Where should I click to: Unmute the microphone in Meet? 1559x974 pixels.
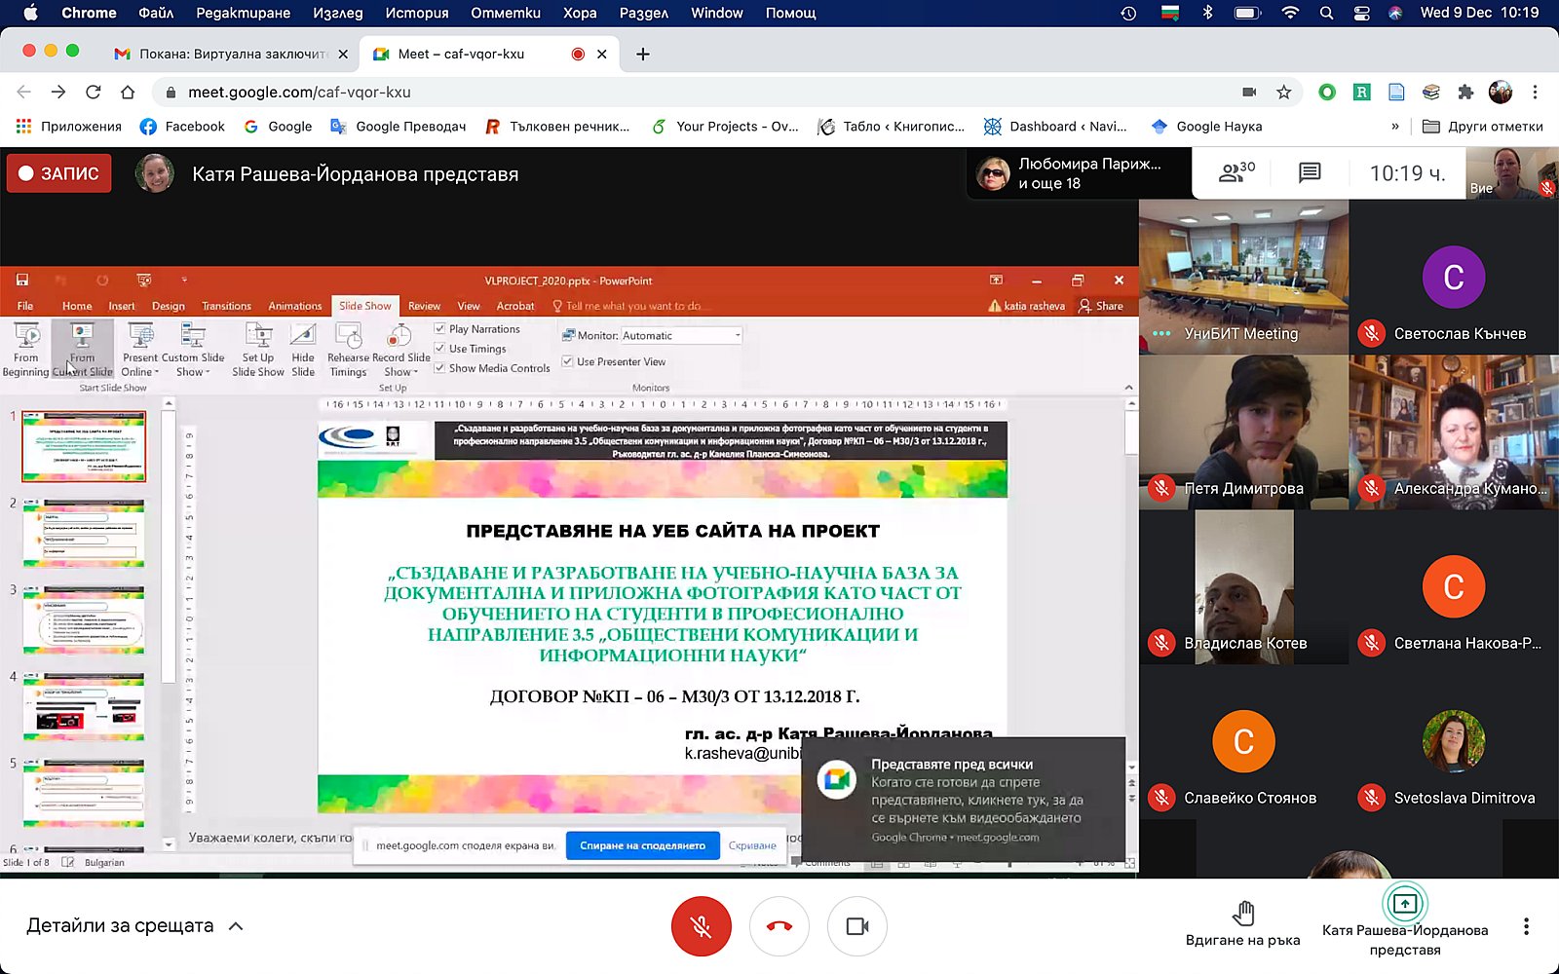(701, 926)
